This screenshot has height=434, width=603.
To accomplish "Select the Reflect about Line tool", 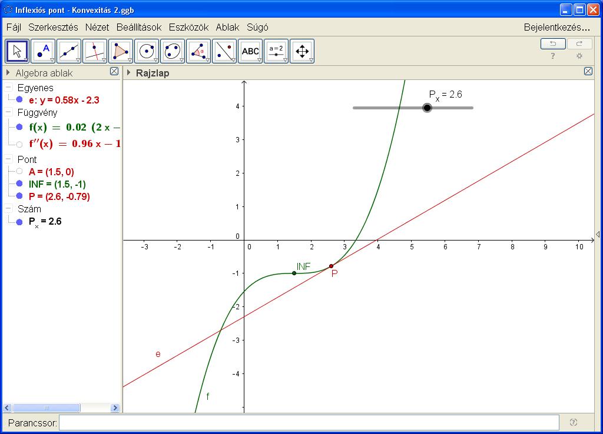I will 224,51.
